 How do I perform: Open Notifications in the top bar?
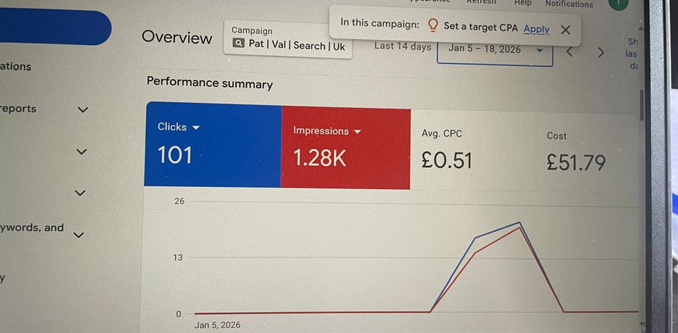569,4
